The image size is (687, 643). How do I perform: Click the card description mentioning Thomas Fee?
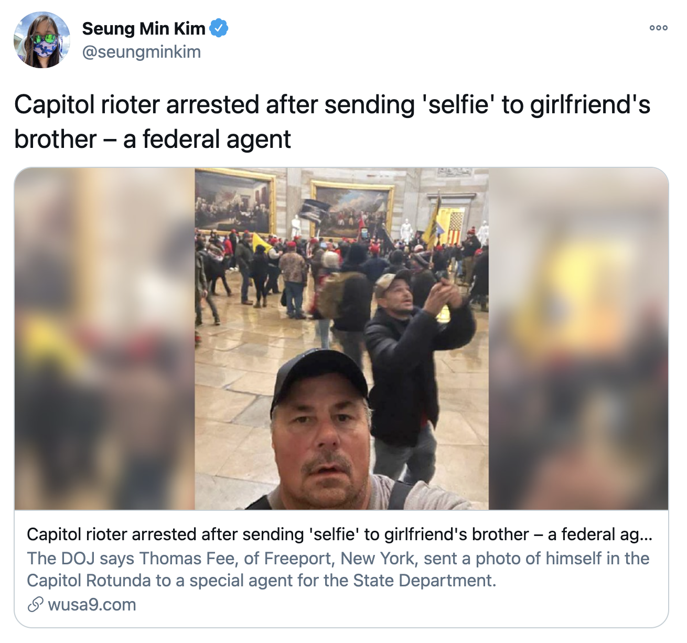click(338, 569)
